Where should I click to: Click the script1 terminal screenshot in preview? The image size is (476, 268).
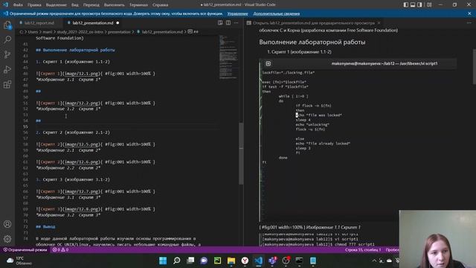click(358, 140)
